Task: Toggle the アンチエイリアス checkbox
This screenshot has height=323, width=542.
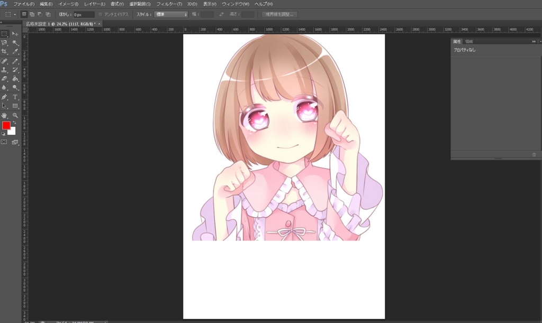Action: pos(100,14)
